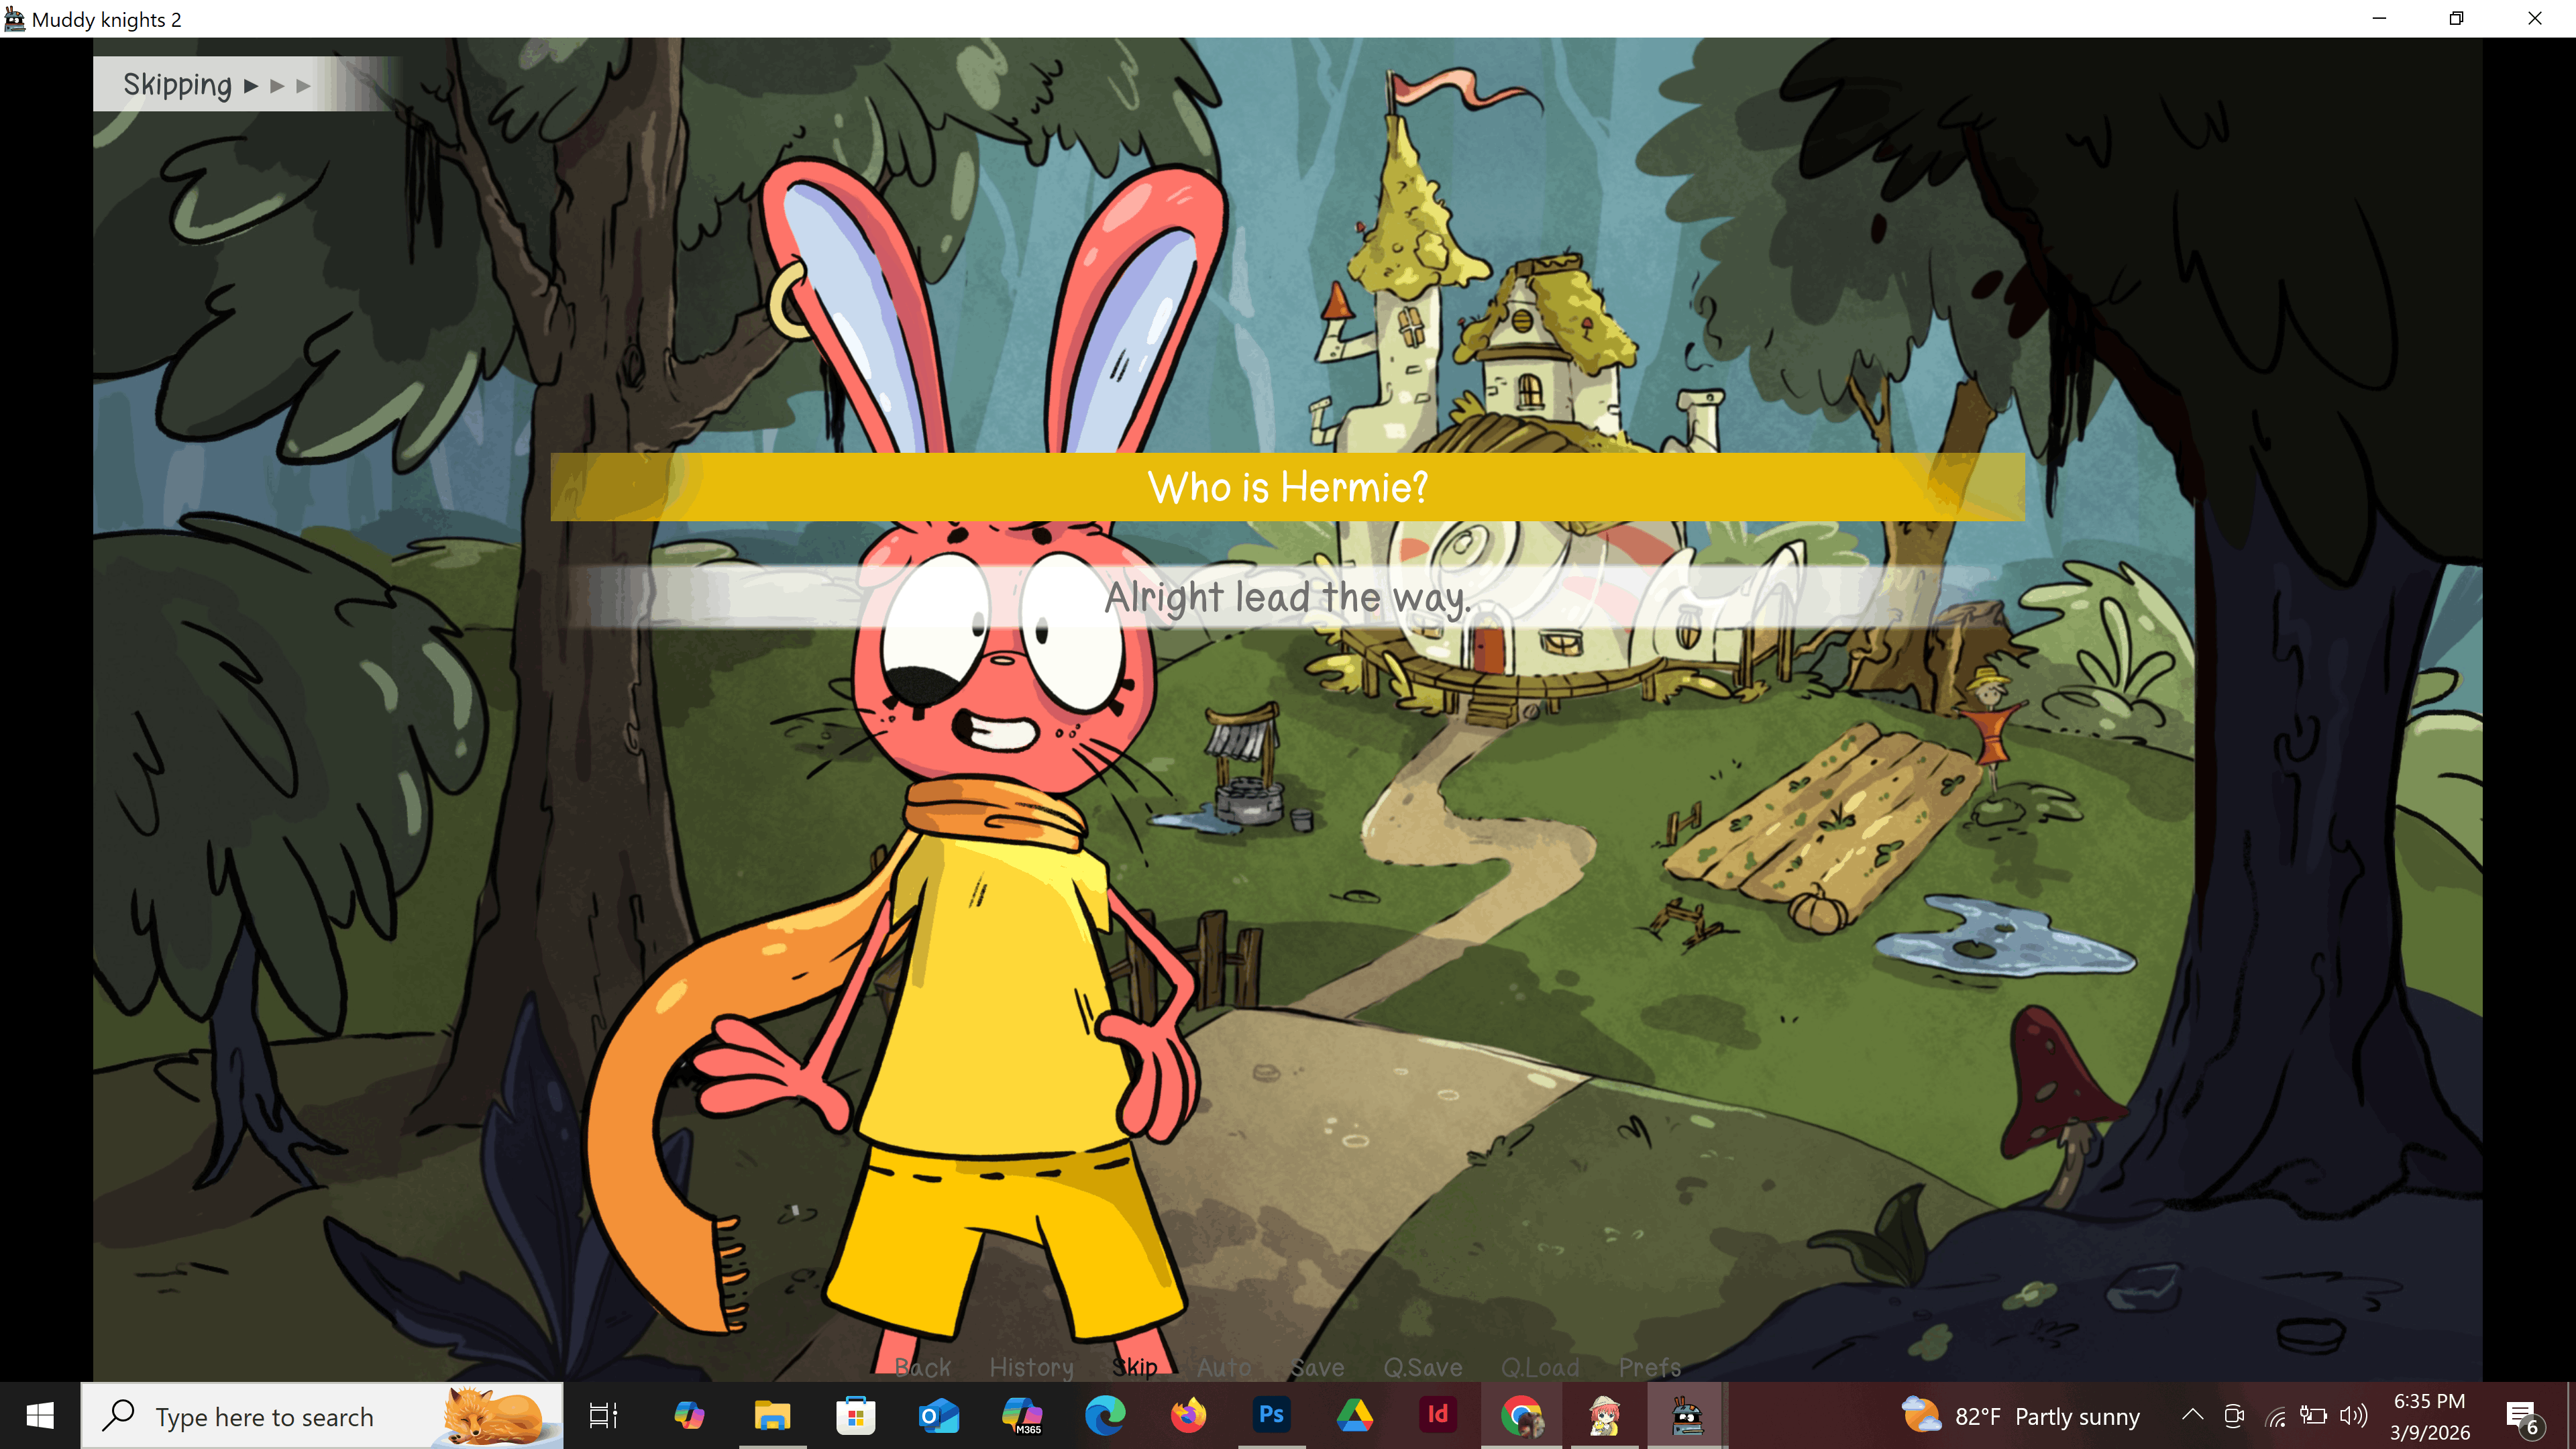Click the taskbar search box
Screen dimensions: 2576x1449
coord(322,1416)
